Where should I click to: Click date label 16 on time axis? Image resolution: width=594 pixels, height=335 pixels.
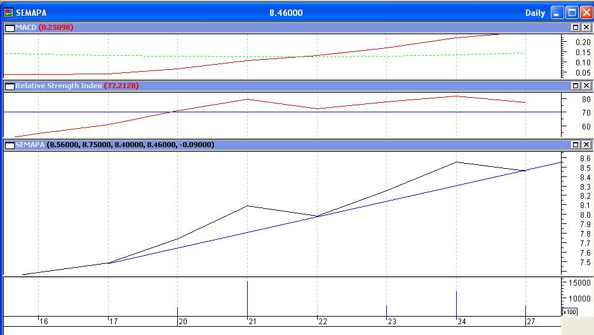(x=44, y=322)
